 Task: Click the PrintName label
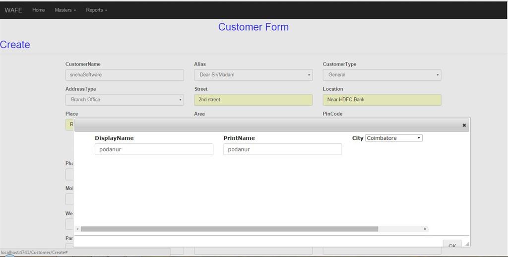[x=239, y=138]
